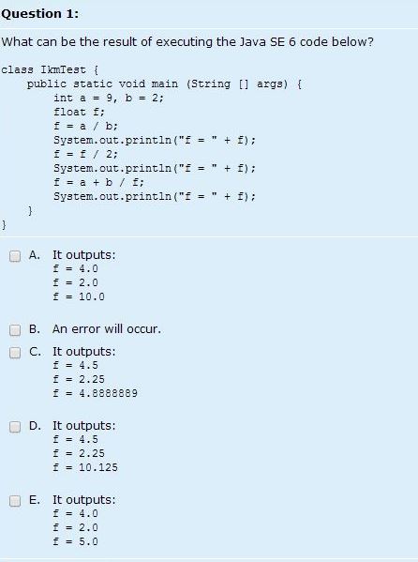This screenshot has height=562, width=418.
Task: Tick the checkbox for answer A
Action: click(x=15, y=256)
